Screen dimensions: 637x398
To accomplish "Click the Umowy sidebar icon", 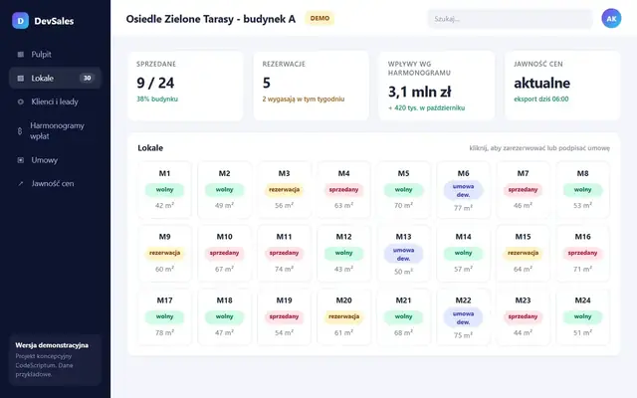I will 21,160.
